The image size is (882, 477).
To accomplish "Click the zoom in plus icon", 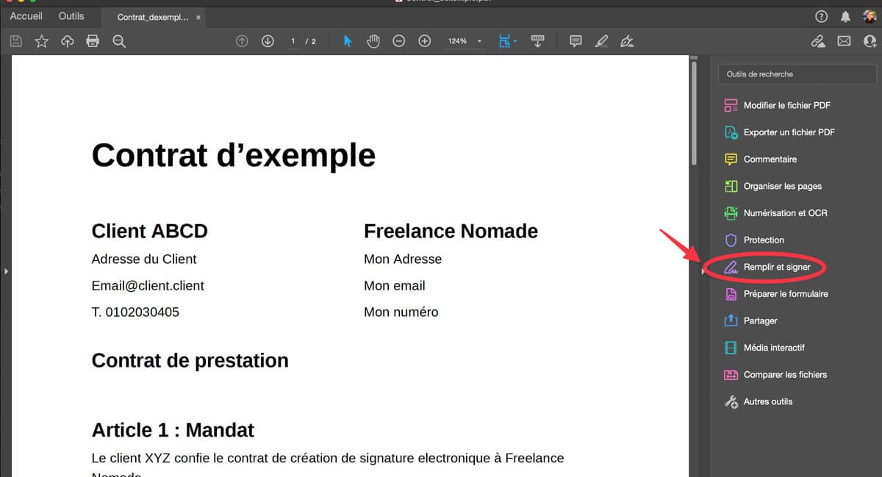I will pyautogui.click(x=424, y=41).
